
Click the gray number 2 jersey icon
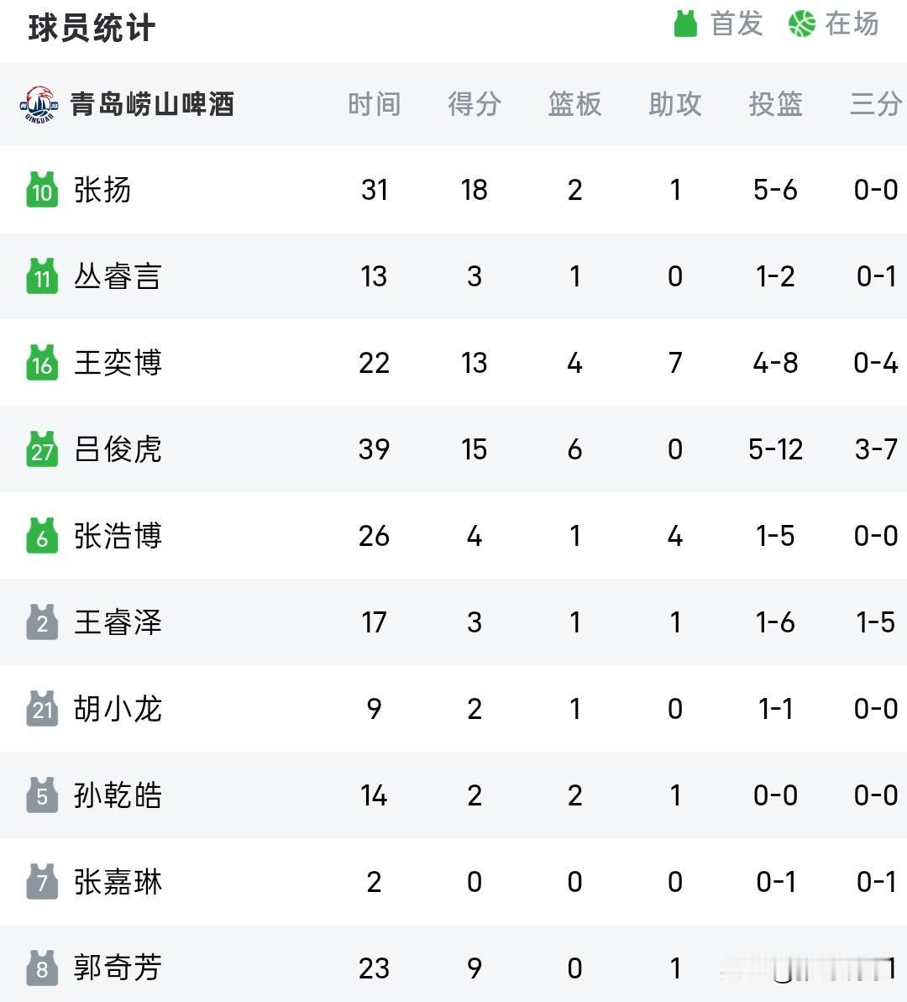click(42, 622)
